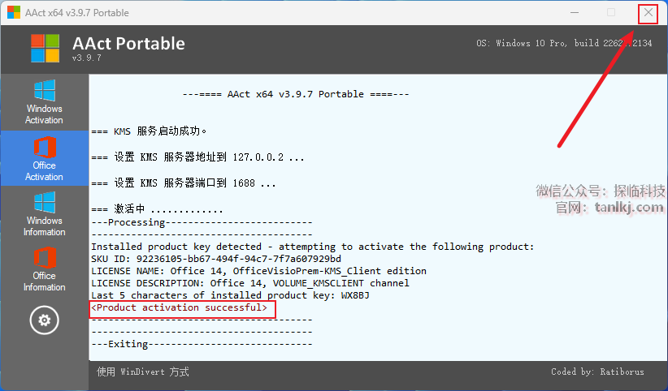Click the 'KMS 服务启动成功' log line
Image resolution: width=668 pixels, height=391 pixels.
pos(149,131)
